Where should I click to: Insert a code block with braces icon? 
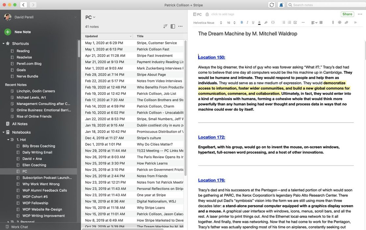tap(273, 23)
